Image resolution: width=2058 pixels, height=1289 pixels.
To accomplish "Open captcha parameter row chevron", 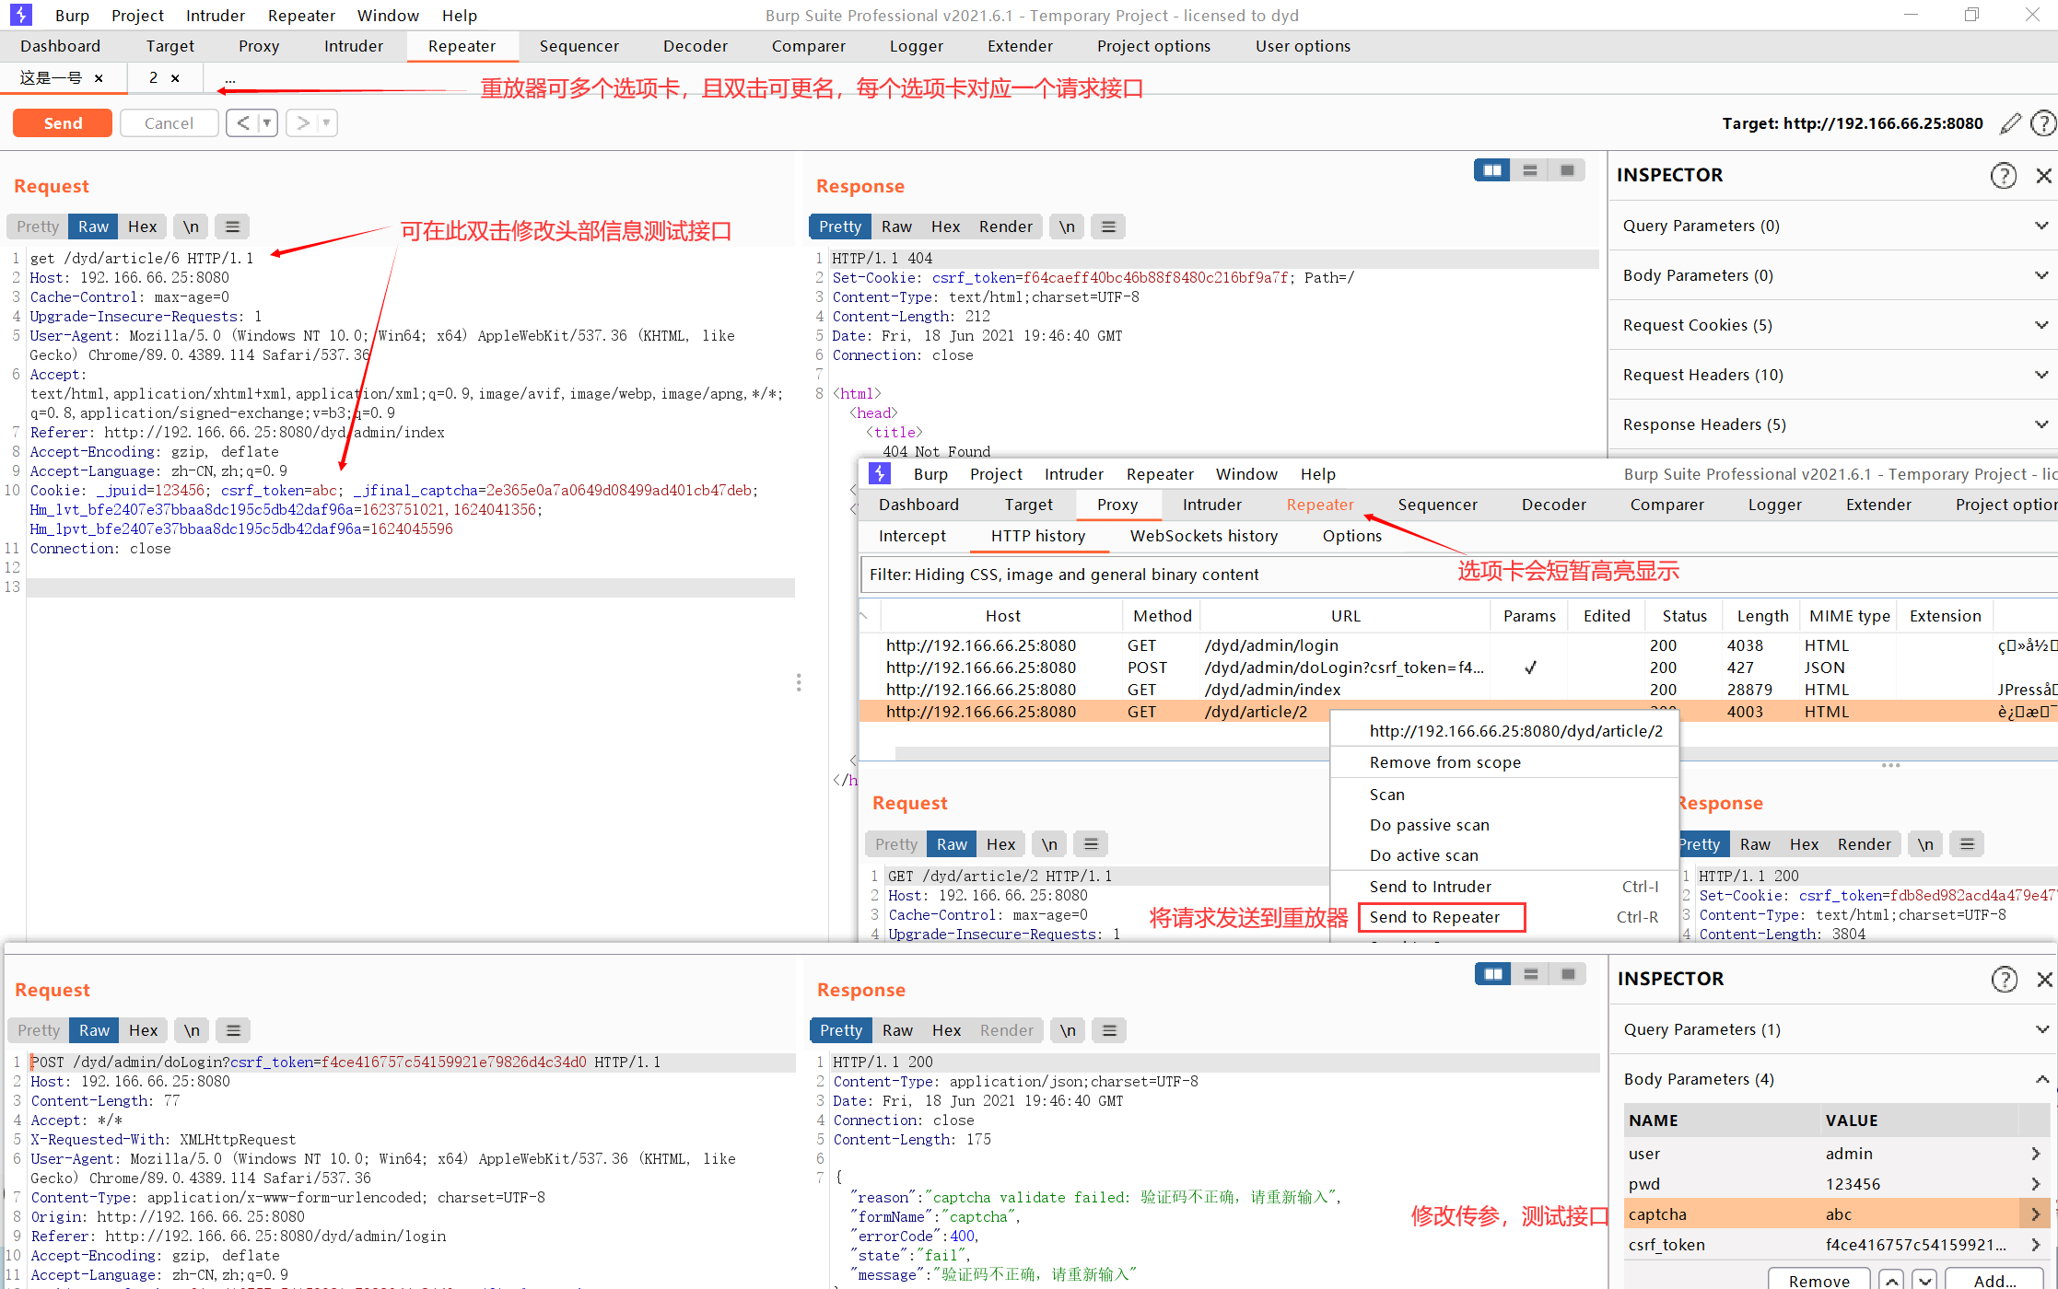I will [x=2036, y=1214].
